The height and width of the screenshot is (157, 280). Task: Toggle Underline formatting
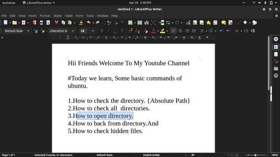tap(115, 31)
